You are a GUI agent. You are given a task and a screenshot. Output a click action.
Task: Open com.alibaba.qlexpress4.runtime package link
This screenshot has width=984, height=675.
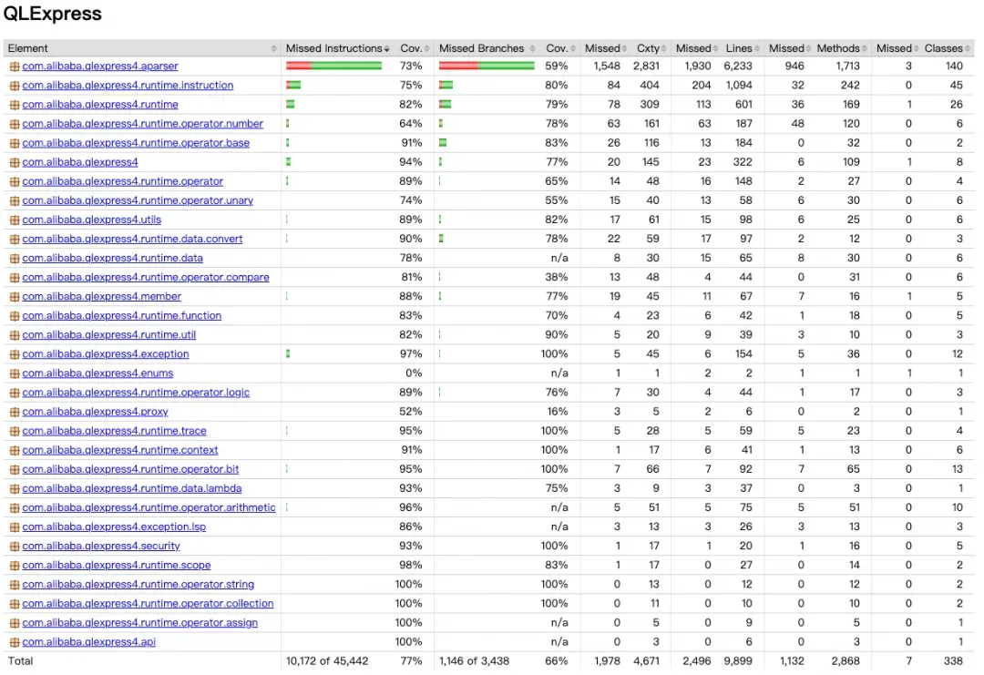[x=100, y=105]
